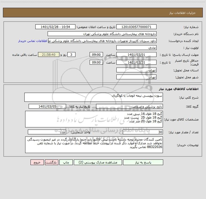This screenshot has height=199, width=206.
Task: Click the حداقل تاریخ اعتبار قیمت label
Action: tap(187, 63)
